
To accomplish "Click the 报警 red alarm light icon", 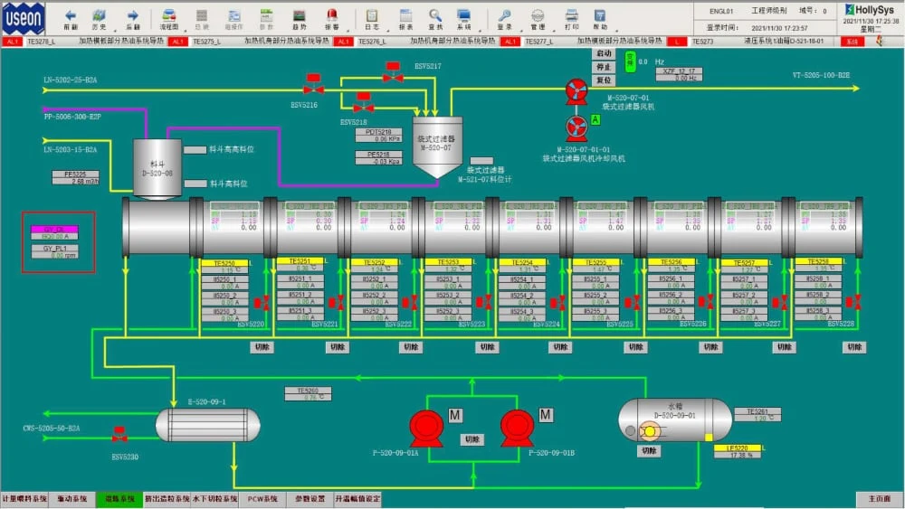I will (332, 15).
